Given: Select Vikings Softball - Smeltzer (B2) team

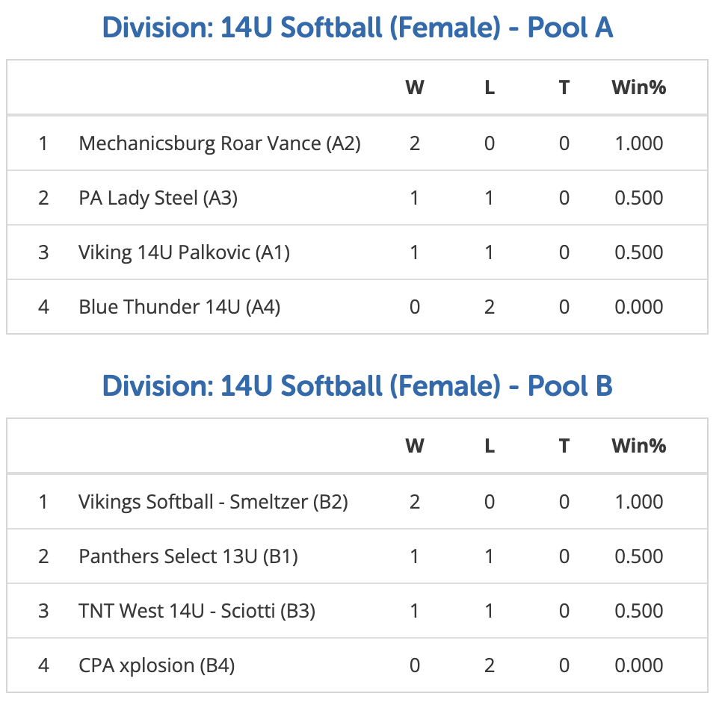Looking at the screenshot, I should pos(213,503).
